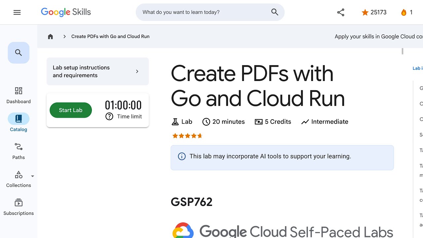
Task: Open Catalog in the sidebar
Action: pos(19,123)
